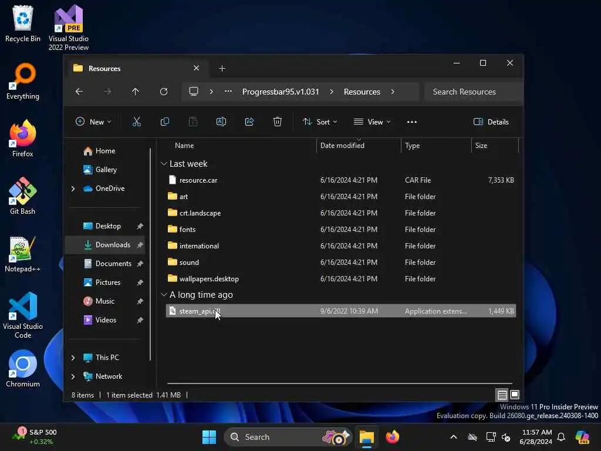
Task: Toggle the Details pane button
Action: 491,122
